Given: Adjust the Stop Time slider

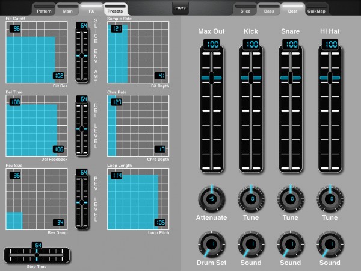Looking at the screenshot, I should click(x=37, y=255).
